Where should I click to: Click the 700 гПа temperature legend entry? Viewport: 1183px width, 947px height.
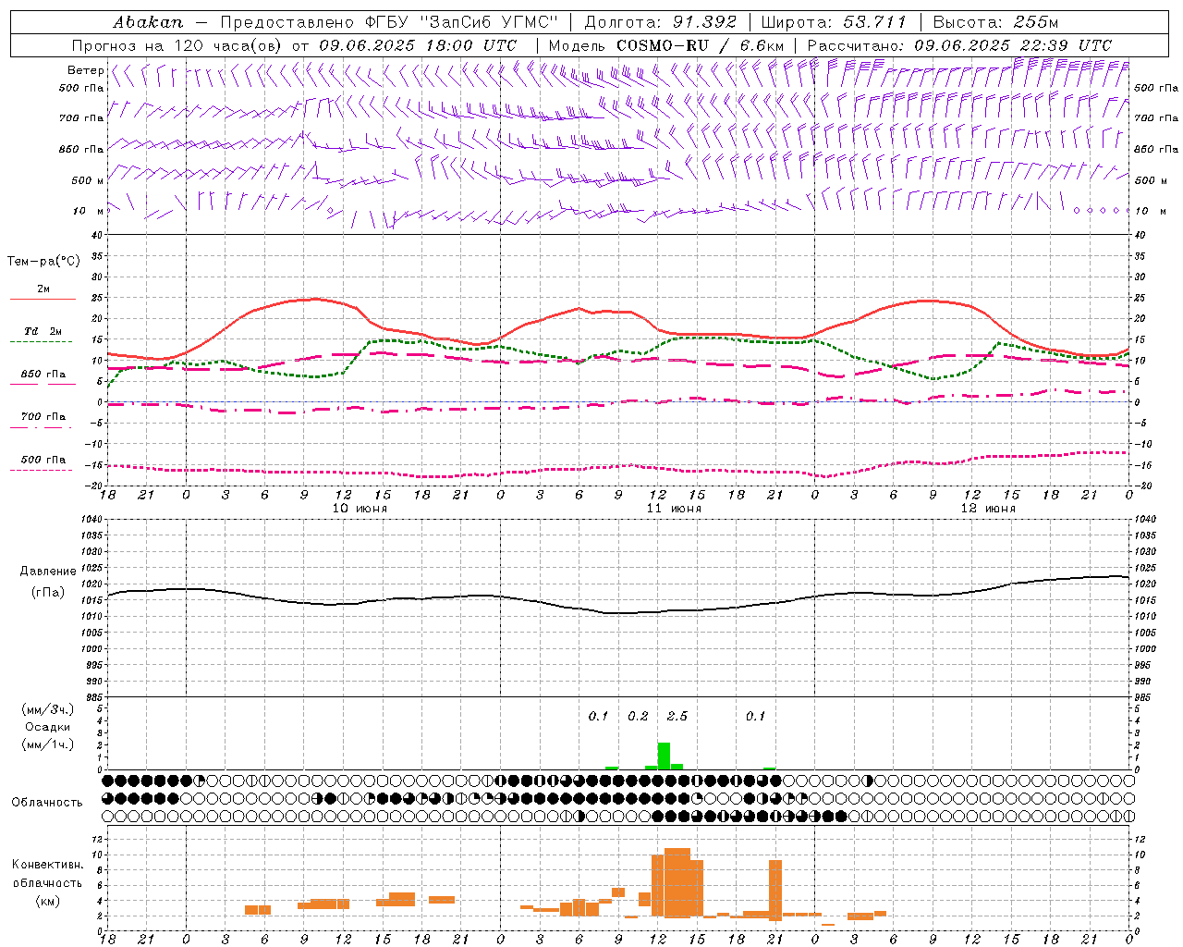click(x=43, y=417)
